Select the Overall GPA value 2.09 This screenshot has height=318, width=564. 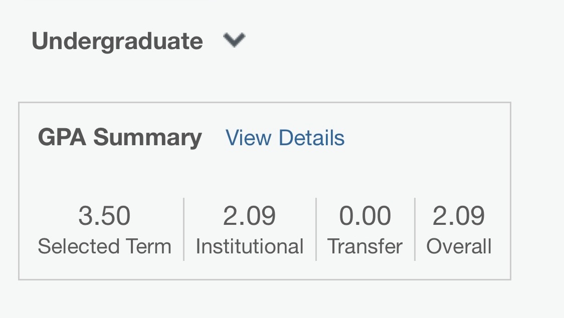pos(458,216)
